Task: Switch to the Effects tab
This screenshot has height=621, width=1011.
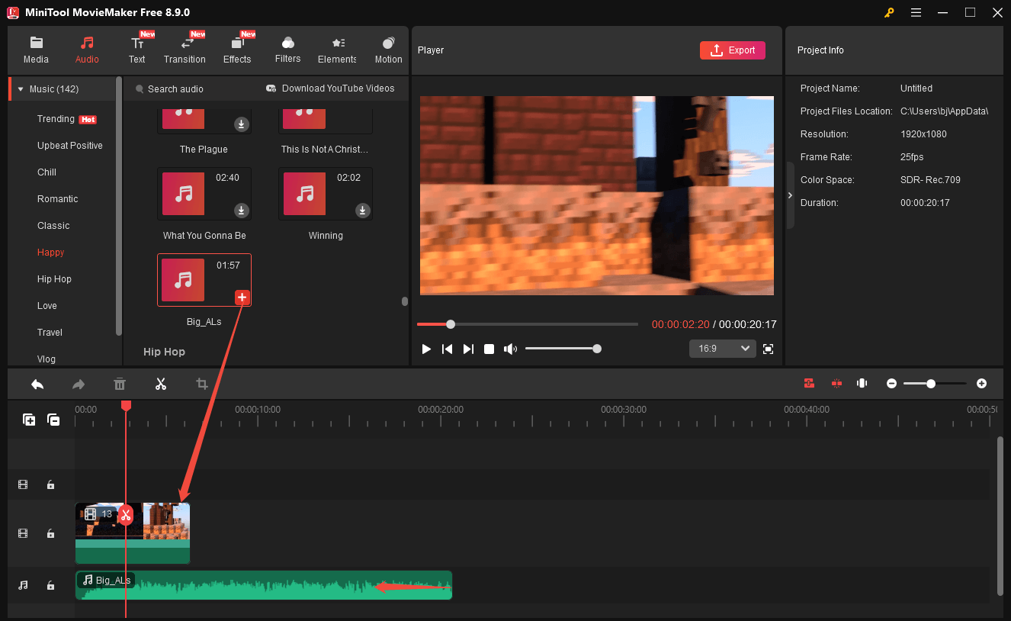Action: [237, 50]
